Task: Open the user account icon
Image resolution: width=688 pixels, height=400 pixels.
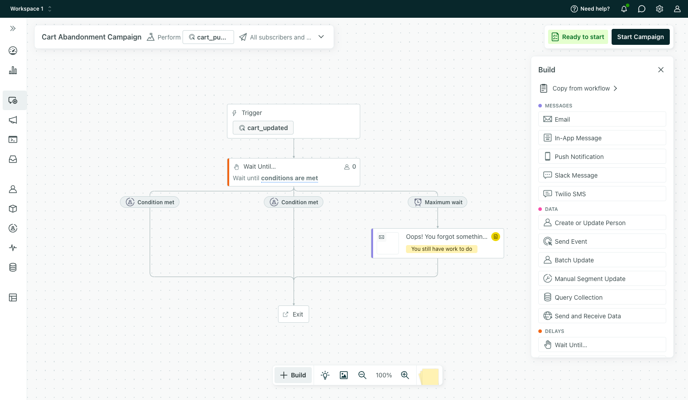Action: pyautogui.click(x=677, y=9)
